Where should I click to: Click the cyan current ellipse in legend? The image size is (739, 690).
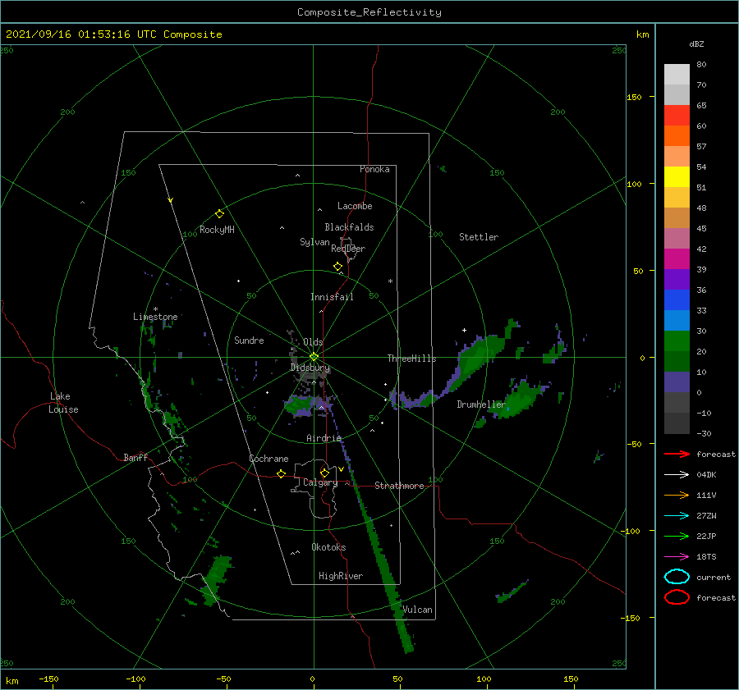pos(677,577)
